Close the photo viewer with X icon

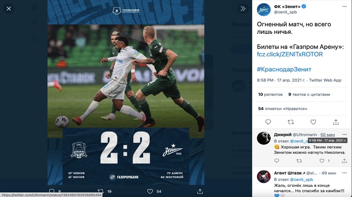pos(9,9)
